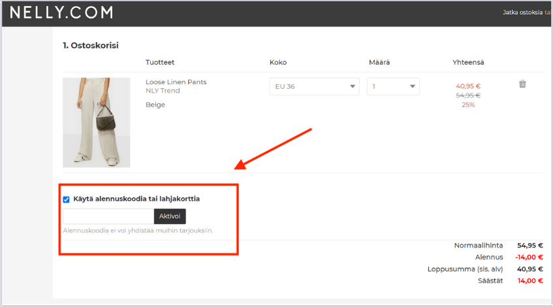The width and height of the screenshot is (553, 307).
Task: Focus the discount code input field
Action: coord(108,216)
